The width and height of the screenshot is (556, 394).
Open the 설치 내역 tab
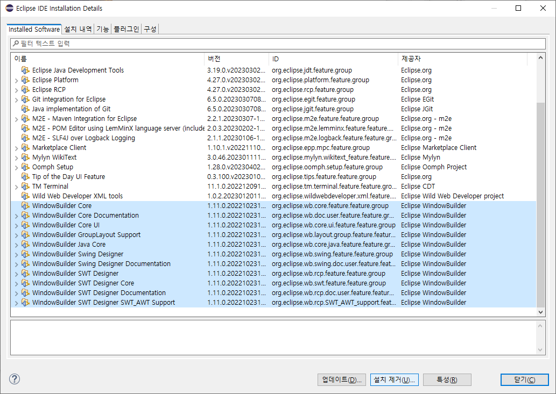click(78, 29)
